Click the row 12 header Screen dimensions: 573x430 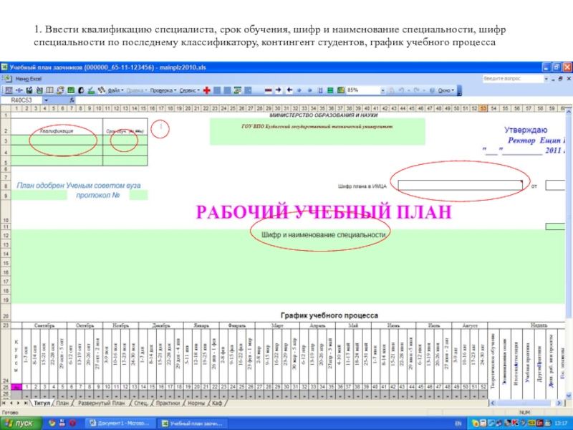(x=6, y=235)
